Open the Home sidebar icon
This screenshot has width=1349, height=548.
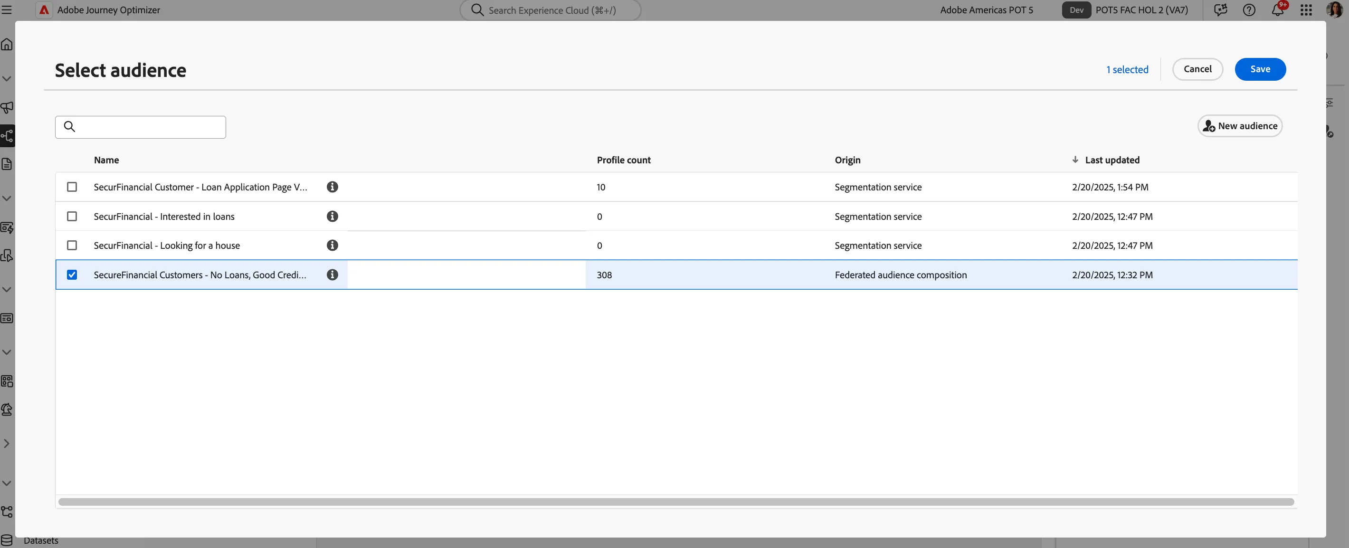coord(7,45)
